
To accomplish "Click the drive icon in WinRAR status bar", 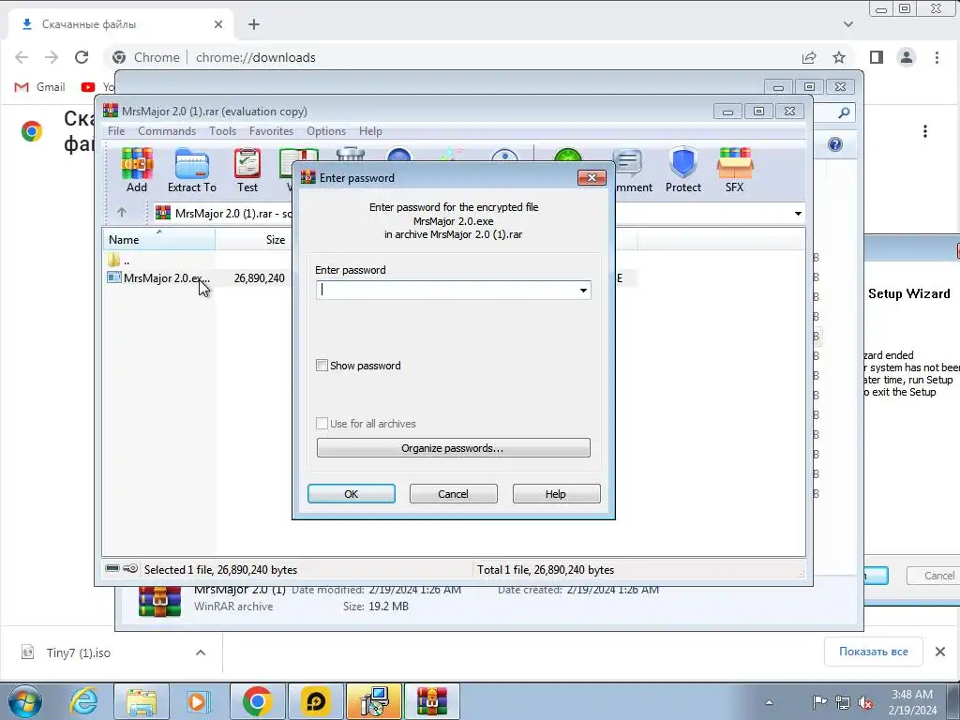I will click(x=112, y=569).
